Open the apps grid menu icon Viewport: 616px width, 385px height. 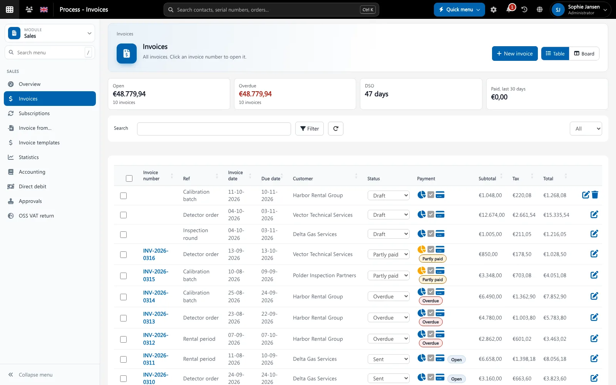(x=10, y=9)
